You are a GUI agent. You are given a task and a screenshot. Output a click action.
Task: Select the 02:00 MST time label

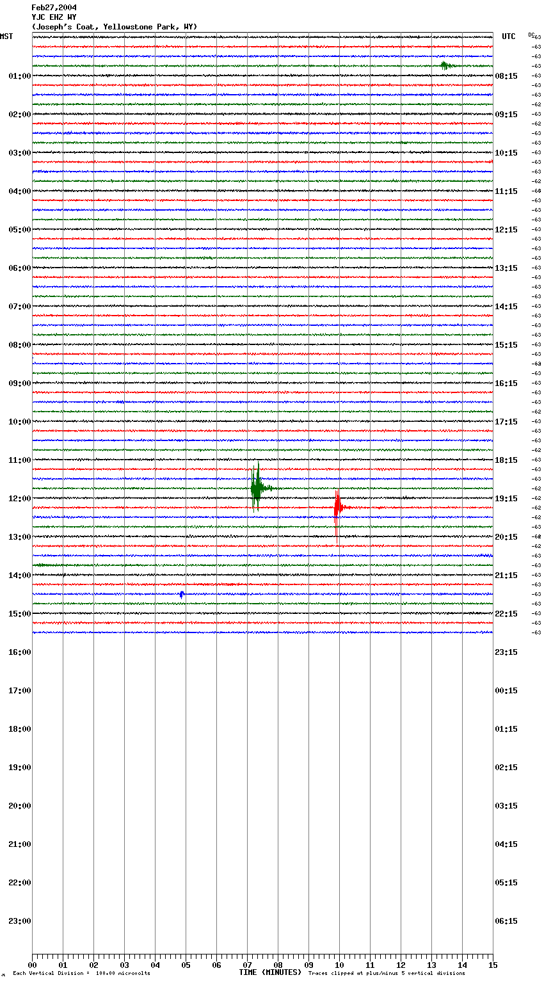(x=20, y=115)
